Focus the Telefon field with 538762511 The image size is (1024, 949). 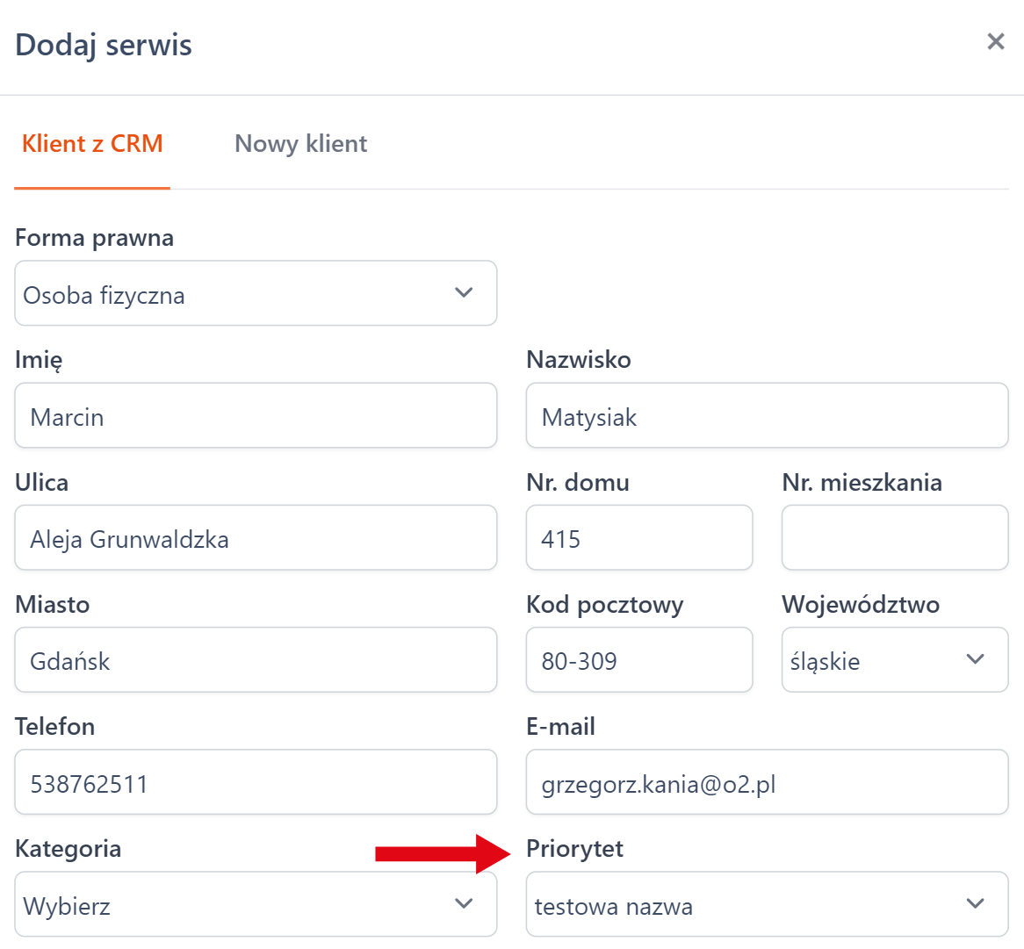coord(256,782)
